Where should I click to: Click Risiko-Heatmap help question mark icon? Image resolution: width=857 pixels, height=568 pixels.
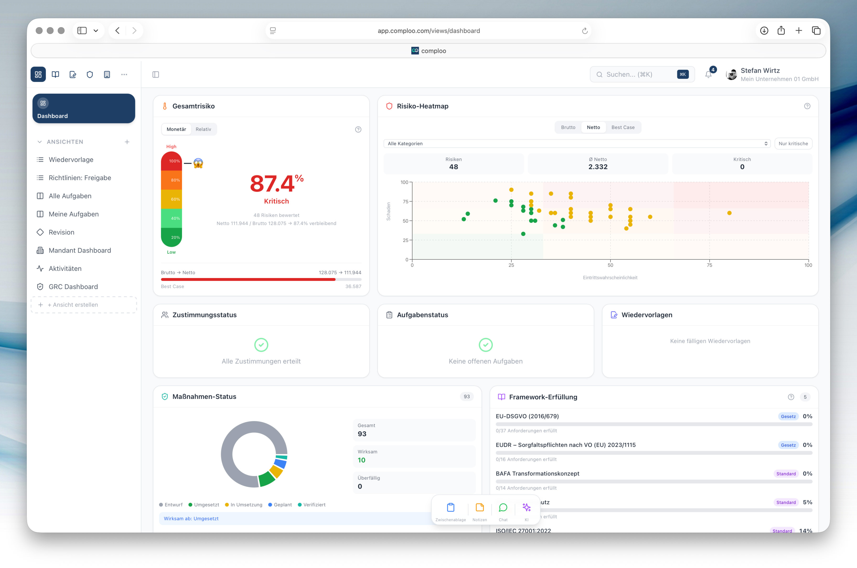[x=807, y=106]
